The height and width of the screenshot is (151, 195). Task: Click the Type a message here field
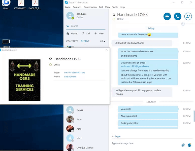[146, 143]
